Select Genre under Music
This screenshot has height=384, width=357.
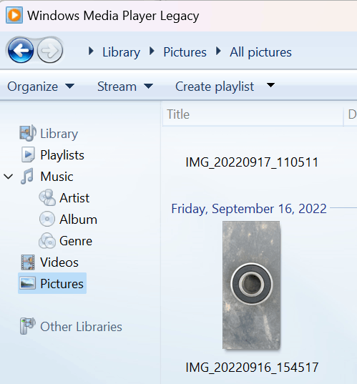[x=76, y=241]
